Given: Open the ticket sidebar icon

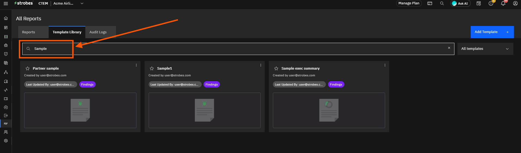Looking at the screenshot, I should click(6, 99).
